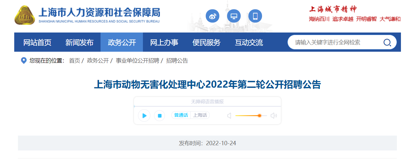Click the audio progress bar
This screenshot has width=413, height=161.
click(x=207, y=106)
